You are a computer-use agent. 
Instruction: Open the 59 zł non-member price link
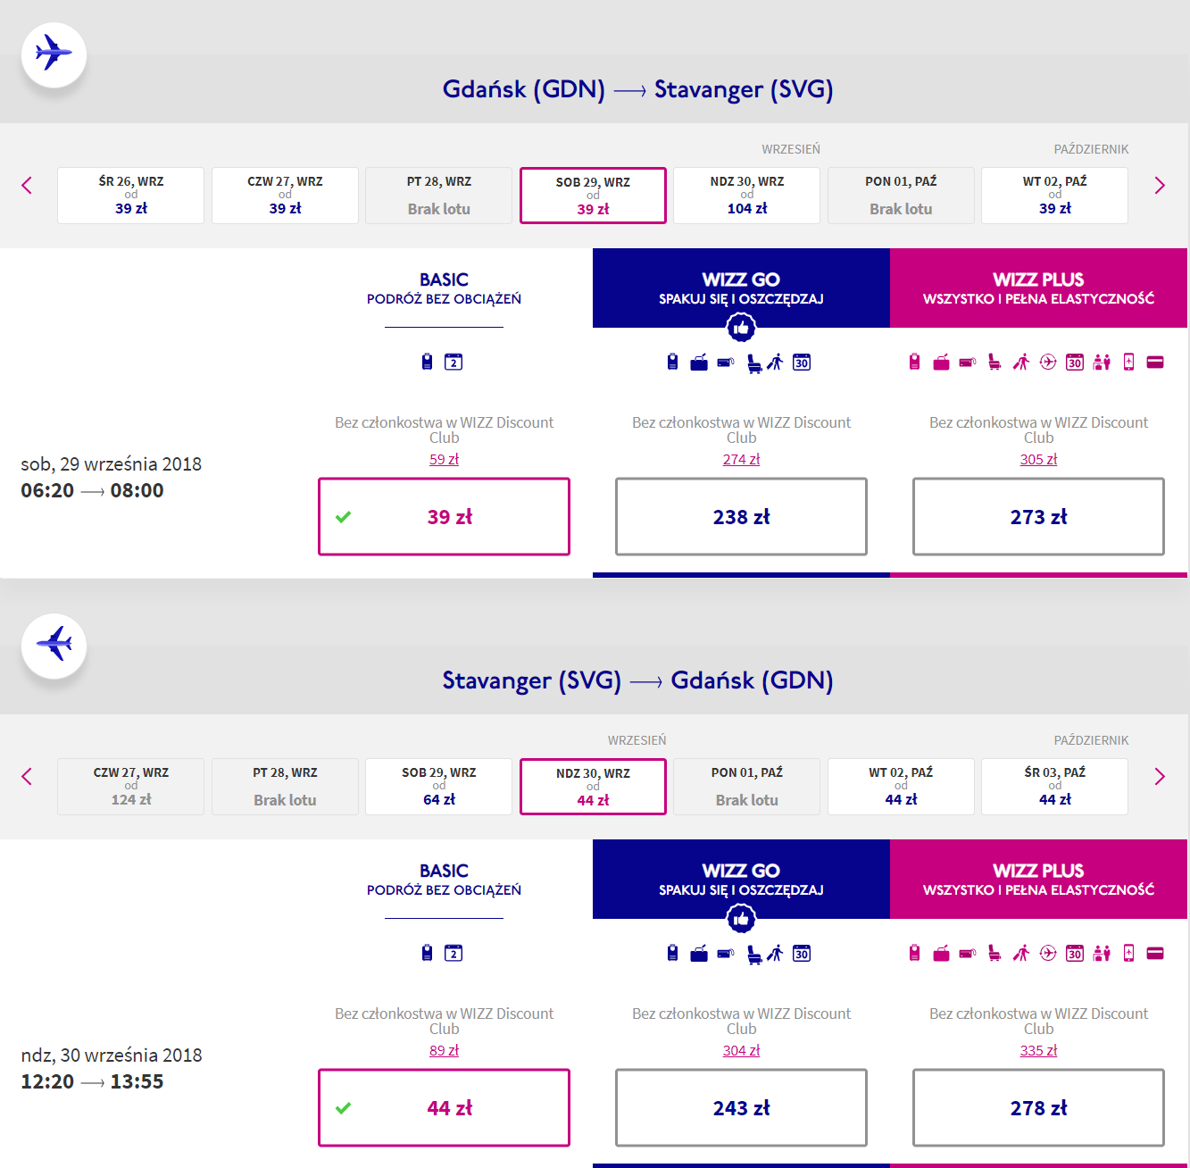point(444,459)
